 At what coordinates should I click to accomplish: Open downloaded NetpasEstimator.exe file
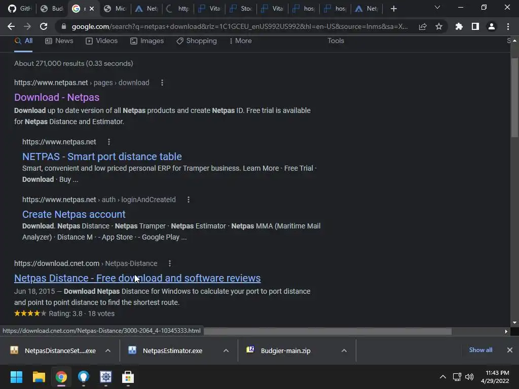coord(165,351)
